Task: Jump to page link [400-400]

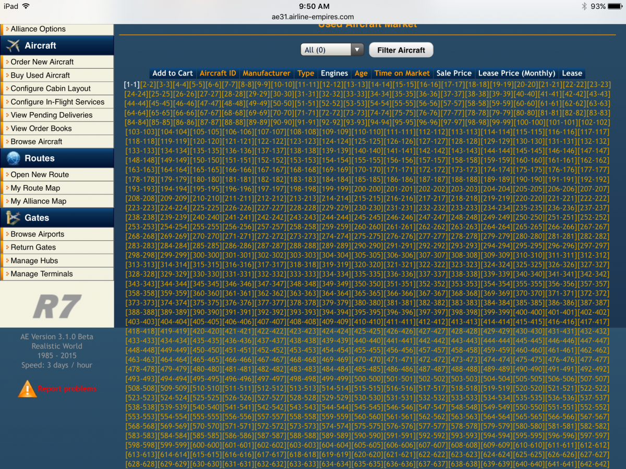Action: 528,312
